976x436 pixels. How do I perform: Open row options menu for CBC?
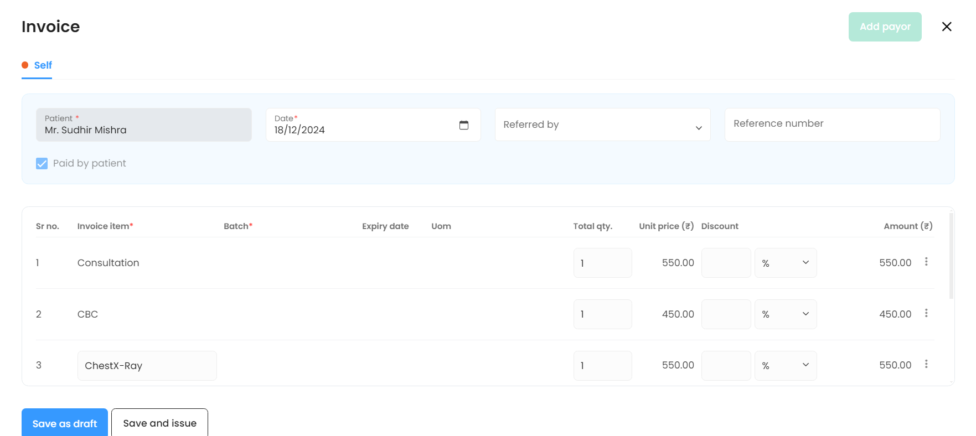[926, 313]
